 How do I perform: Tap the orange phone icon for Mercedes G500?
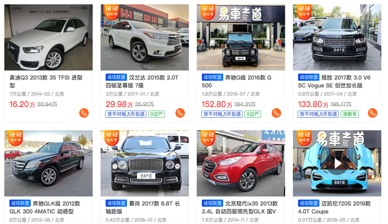(x=276, y=113)
